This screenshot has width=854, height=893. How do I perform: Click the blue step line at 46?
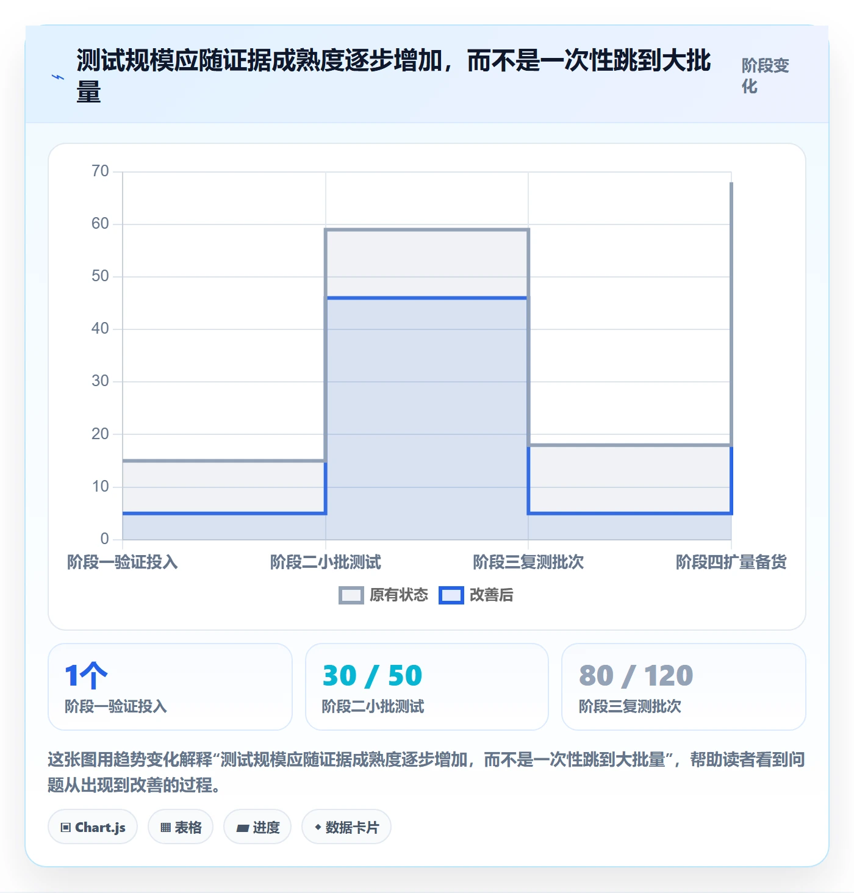[427, 298]
